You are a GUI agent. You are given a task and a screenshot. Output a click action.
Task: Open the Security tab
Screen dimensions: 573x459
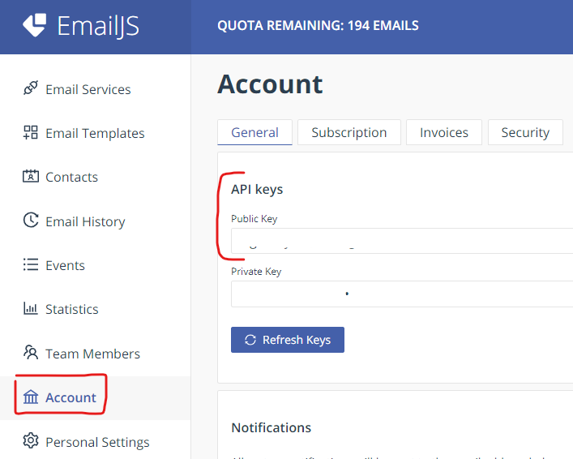point(525,132)
